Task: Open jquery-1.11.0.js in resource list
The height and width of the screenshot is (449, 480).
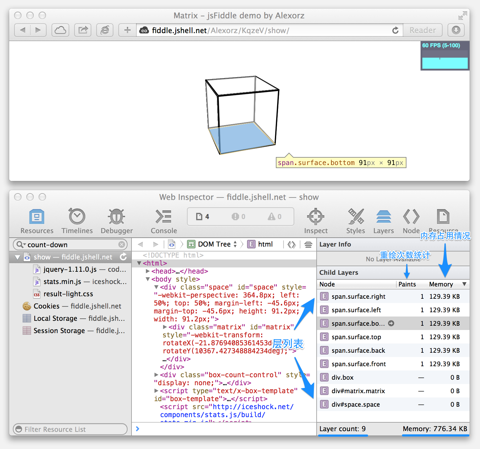Action: 70,269
